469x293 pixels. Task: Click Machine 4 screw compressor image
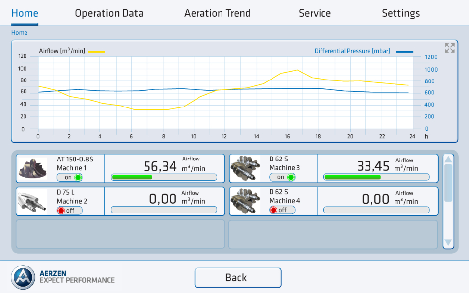pos(246,201)
